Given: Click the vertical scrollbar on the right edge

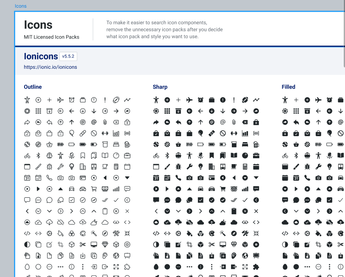Looking at the screenshot, I should [x=344, y=33].
